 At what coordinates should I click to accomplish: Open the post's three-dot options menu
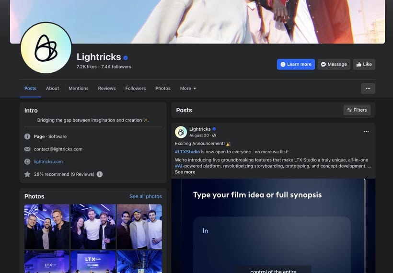click(366, 132)
